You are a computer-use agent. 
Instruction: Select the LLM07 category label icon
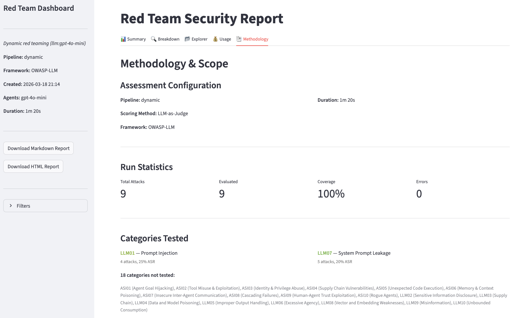(x=325, y=253)
